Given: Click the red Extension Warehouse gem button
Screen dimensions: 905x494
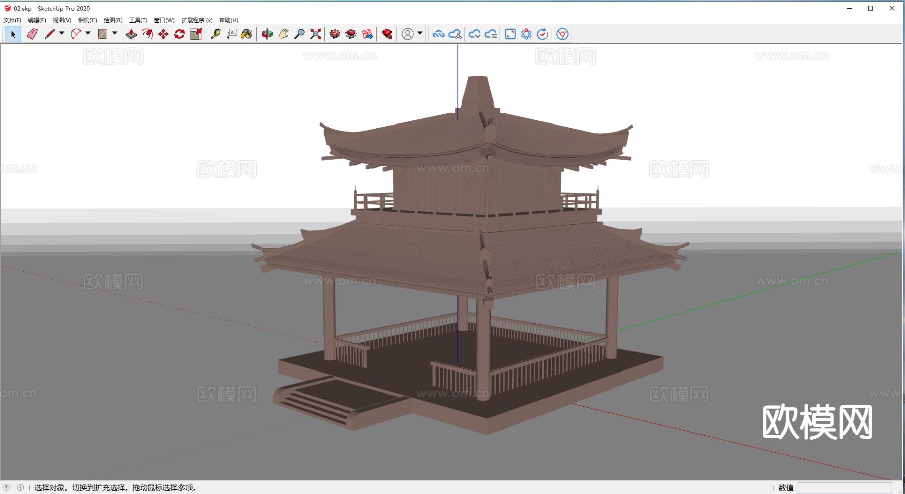Looking at the screenshot, I should pyautogui.click(x=386, y=34).
